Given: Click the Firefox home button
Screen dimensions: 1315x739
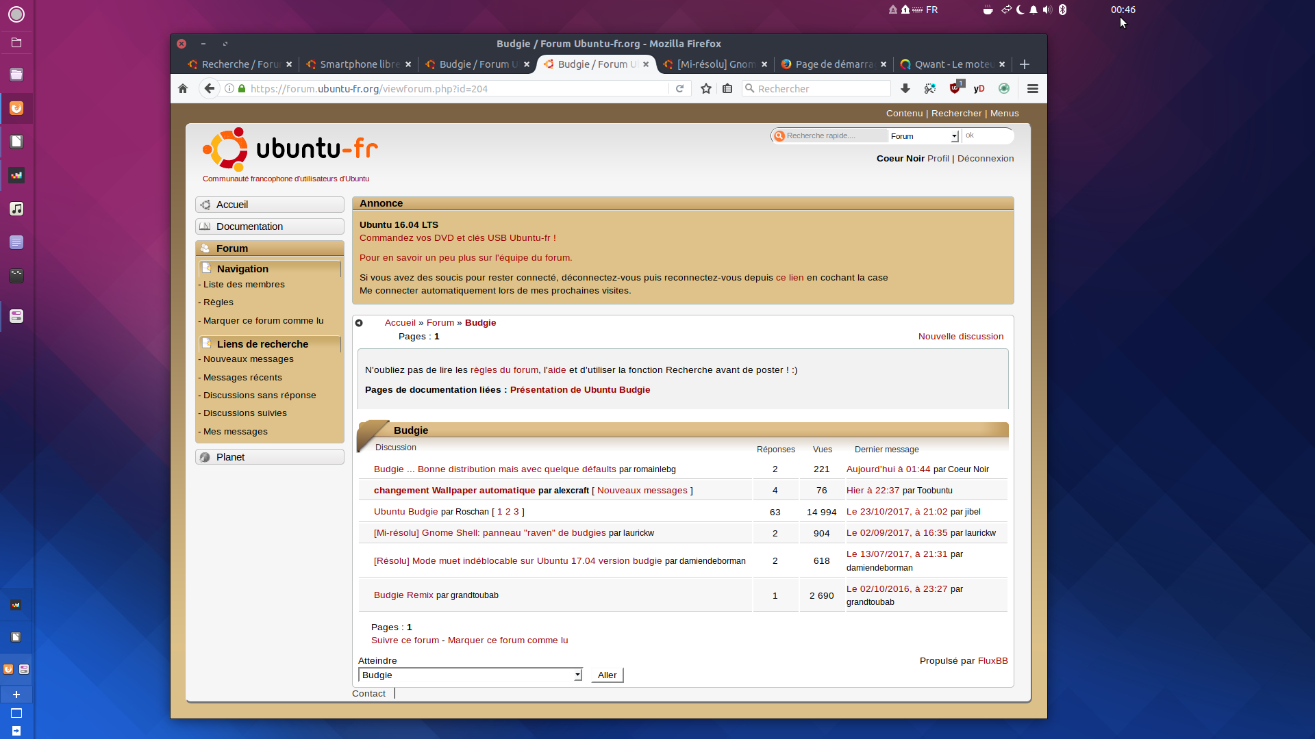Looking at the screenshot, I should [x=183, y=88].
